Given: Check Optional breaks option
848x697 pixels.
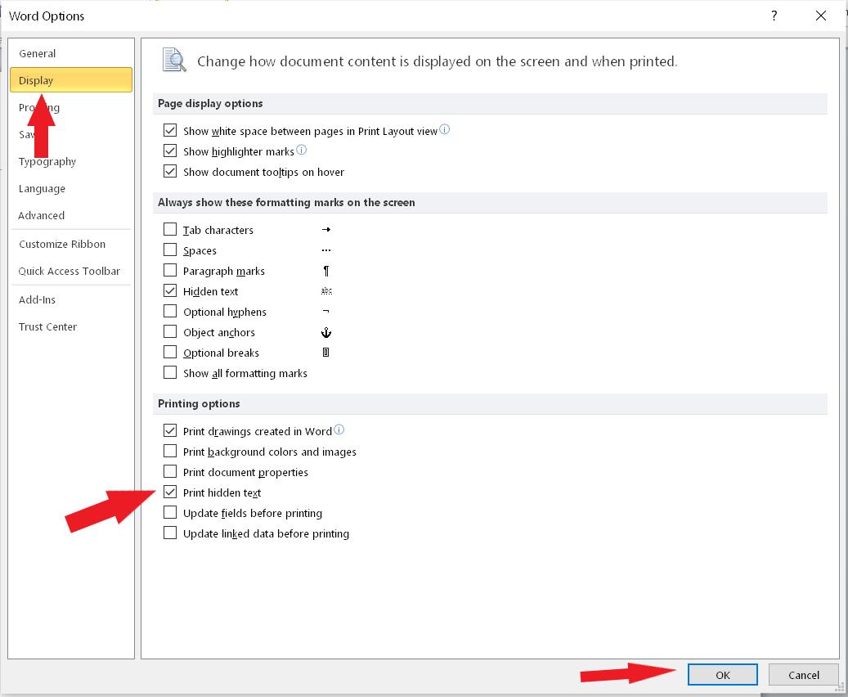Looking at the screenshot, I should click(x=170, y=353).
